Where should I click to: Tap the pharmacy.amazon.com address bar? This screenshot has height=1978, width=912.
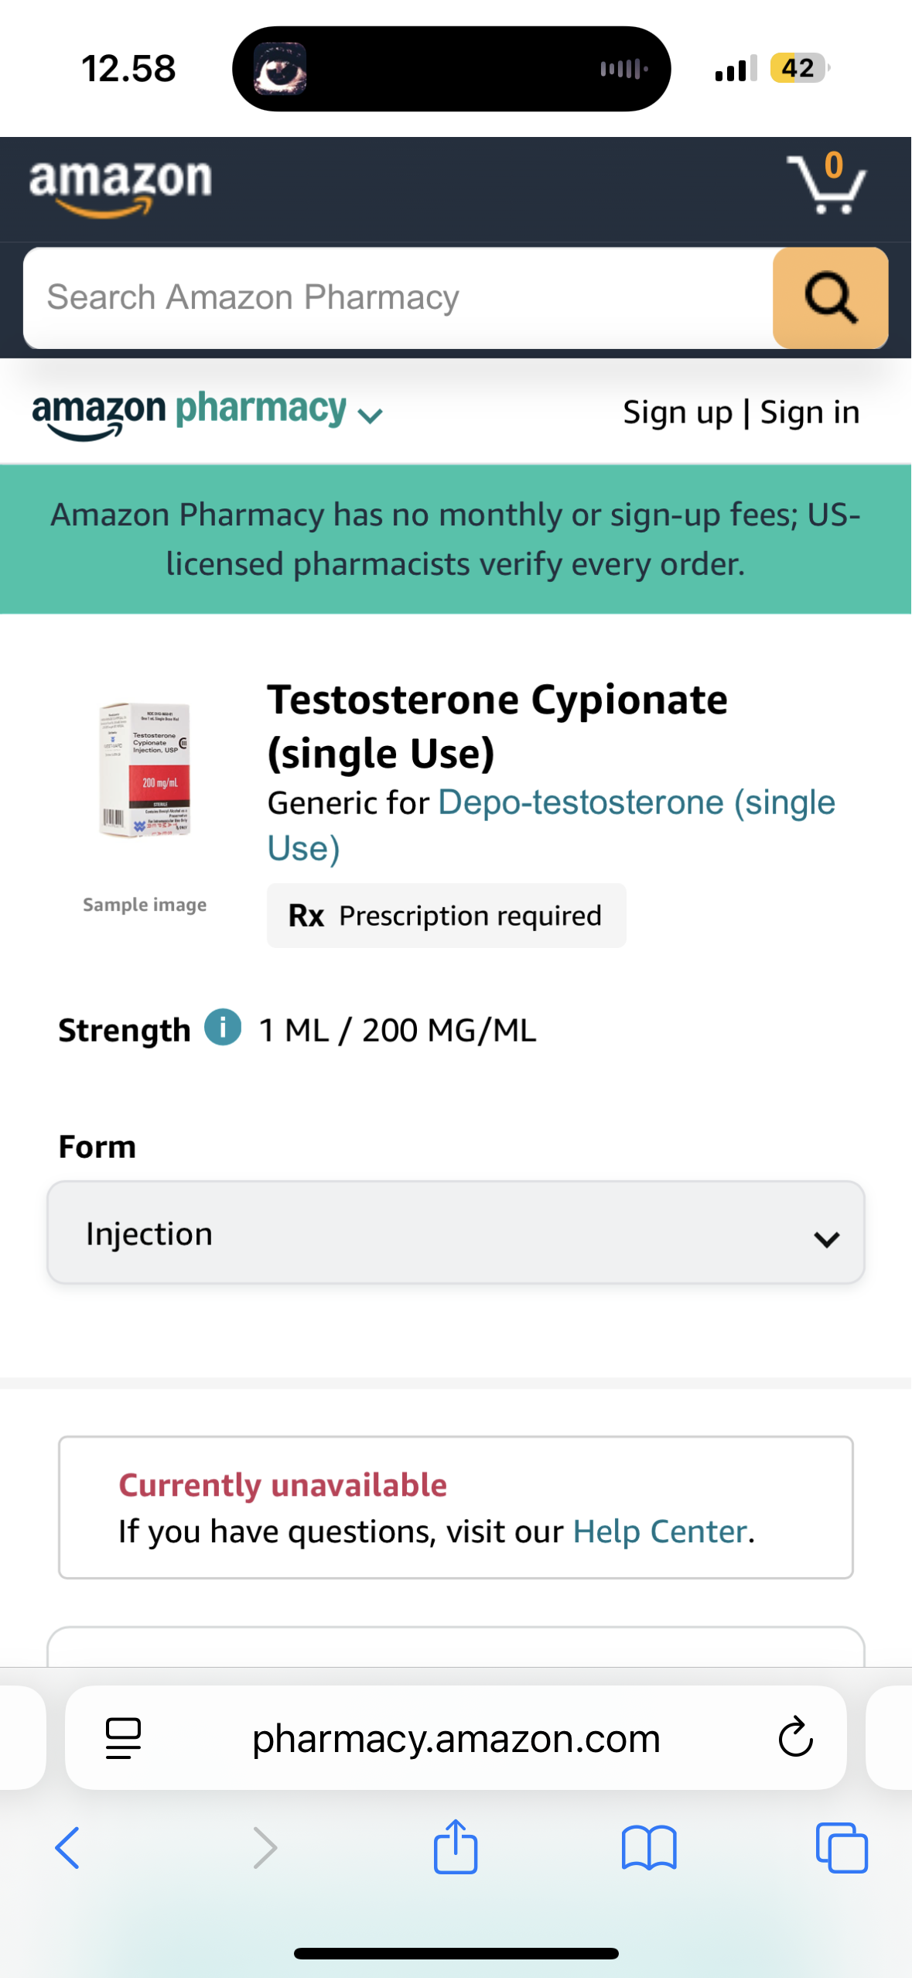pyautogui.click(x=456, y=1738)
